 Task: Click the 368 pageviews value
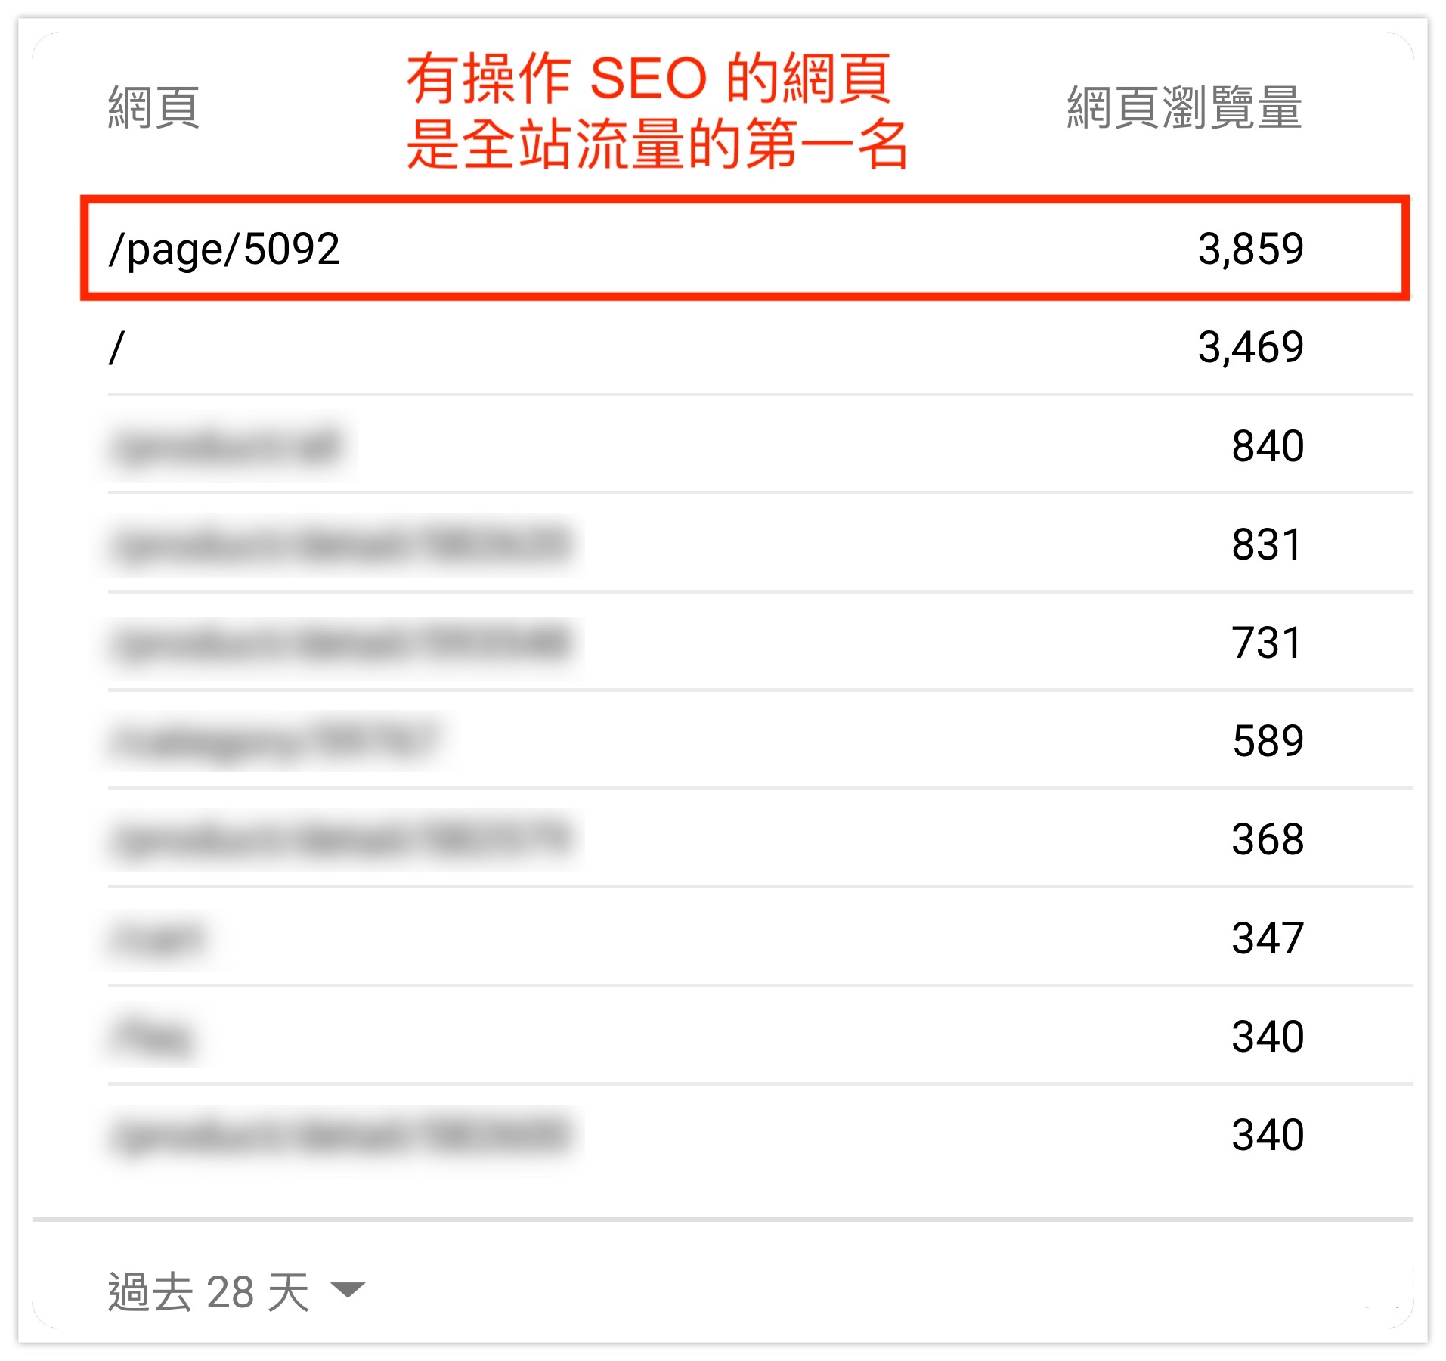click(1267, 839)
